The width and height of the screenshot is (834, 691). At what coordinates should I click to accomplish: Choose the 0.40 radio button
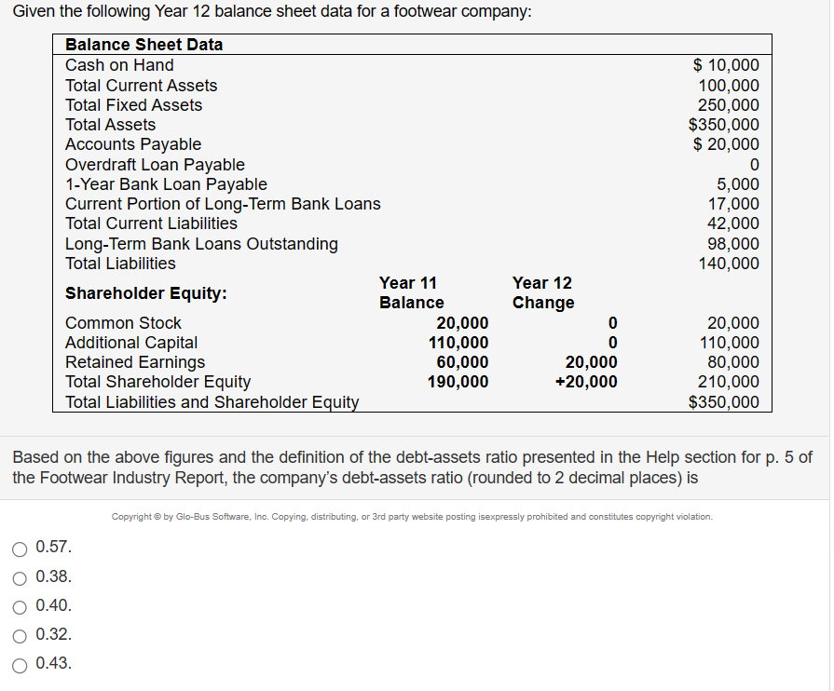20,606
